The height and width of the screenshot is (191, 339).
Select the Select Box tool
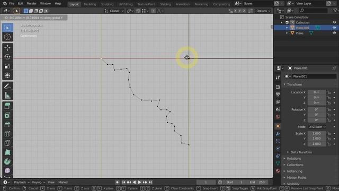pyautogui.click(x=7, y=28)
